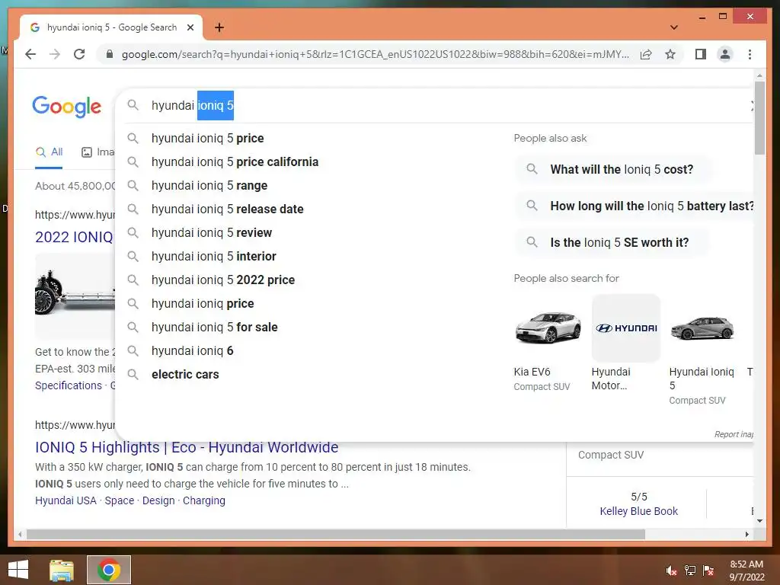Bookmark this page with the star icon
Viewport: 780px width, 585px height.
670,54
